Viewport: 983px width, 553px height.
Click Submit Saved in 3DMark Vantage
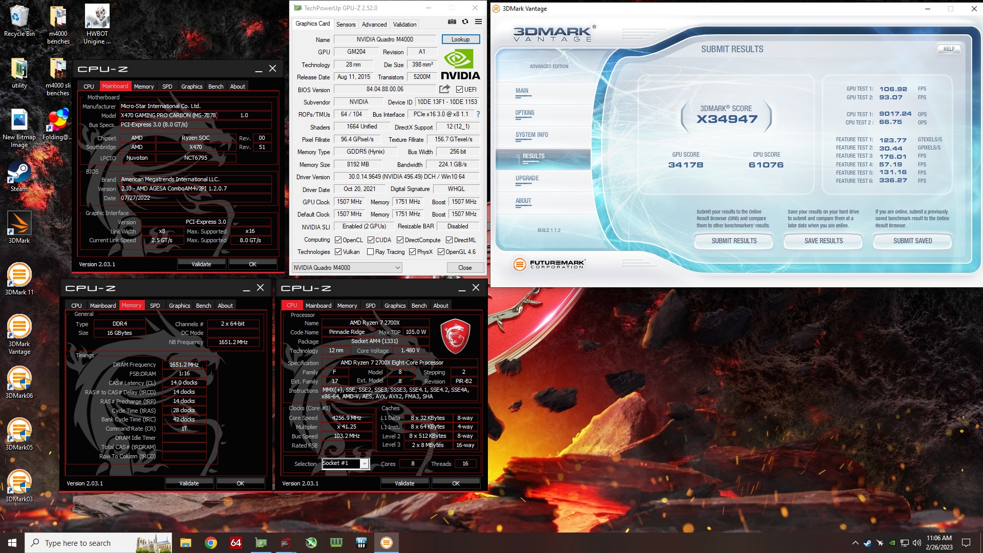click(x=912, y=241)
